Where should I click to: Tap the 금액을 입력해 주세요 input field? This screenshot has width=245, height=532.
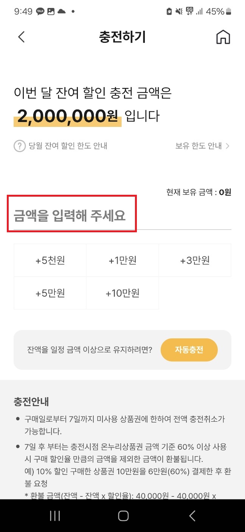tap(72, 214)
